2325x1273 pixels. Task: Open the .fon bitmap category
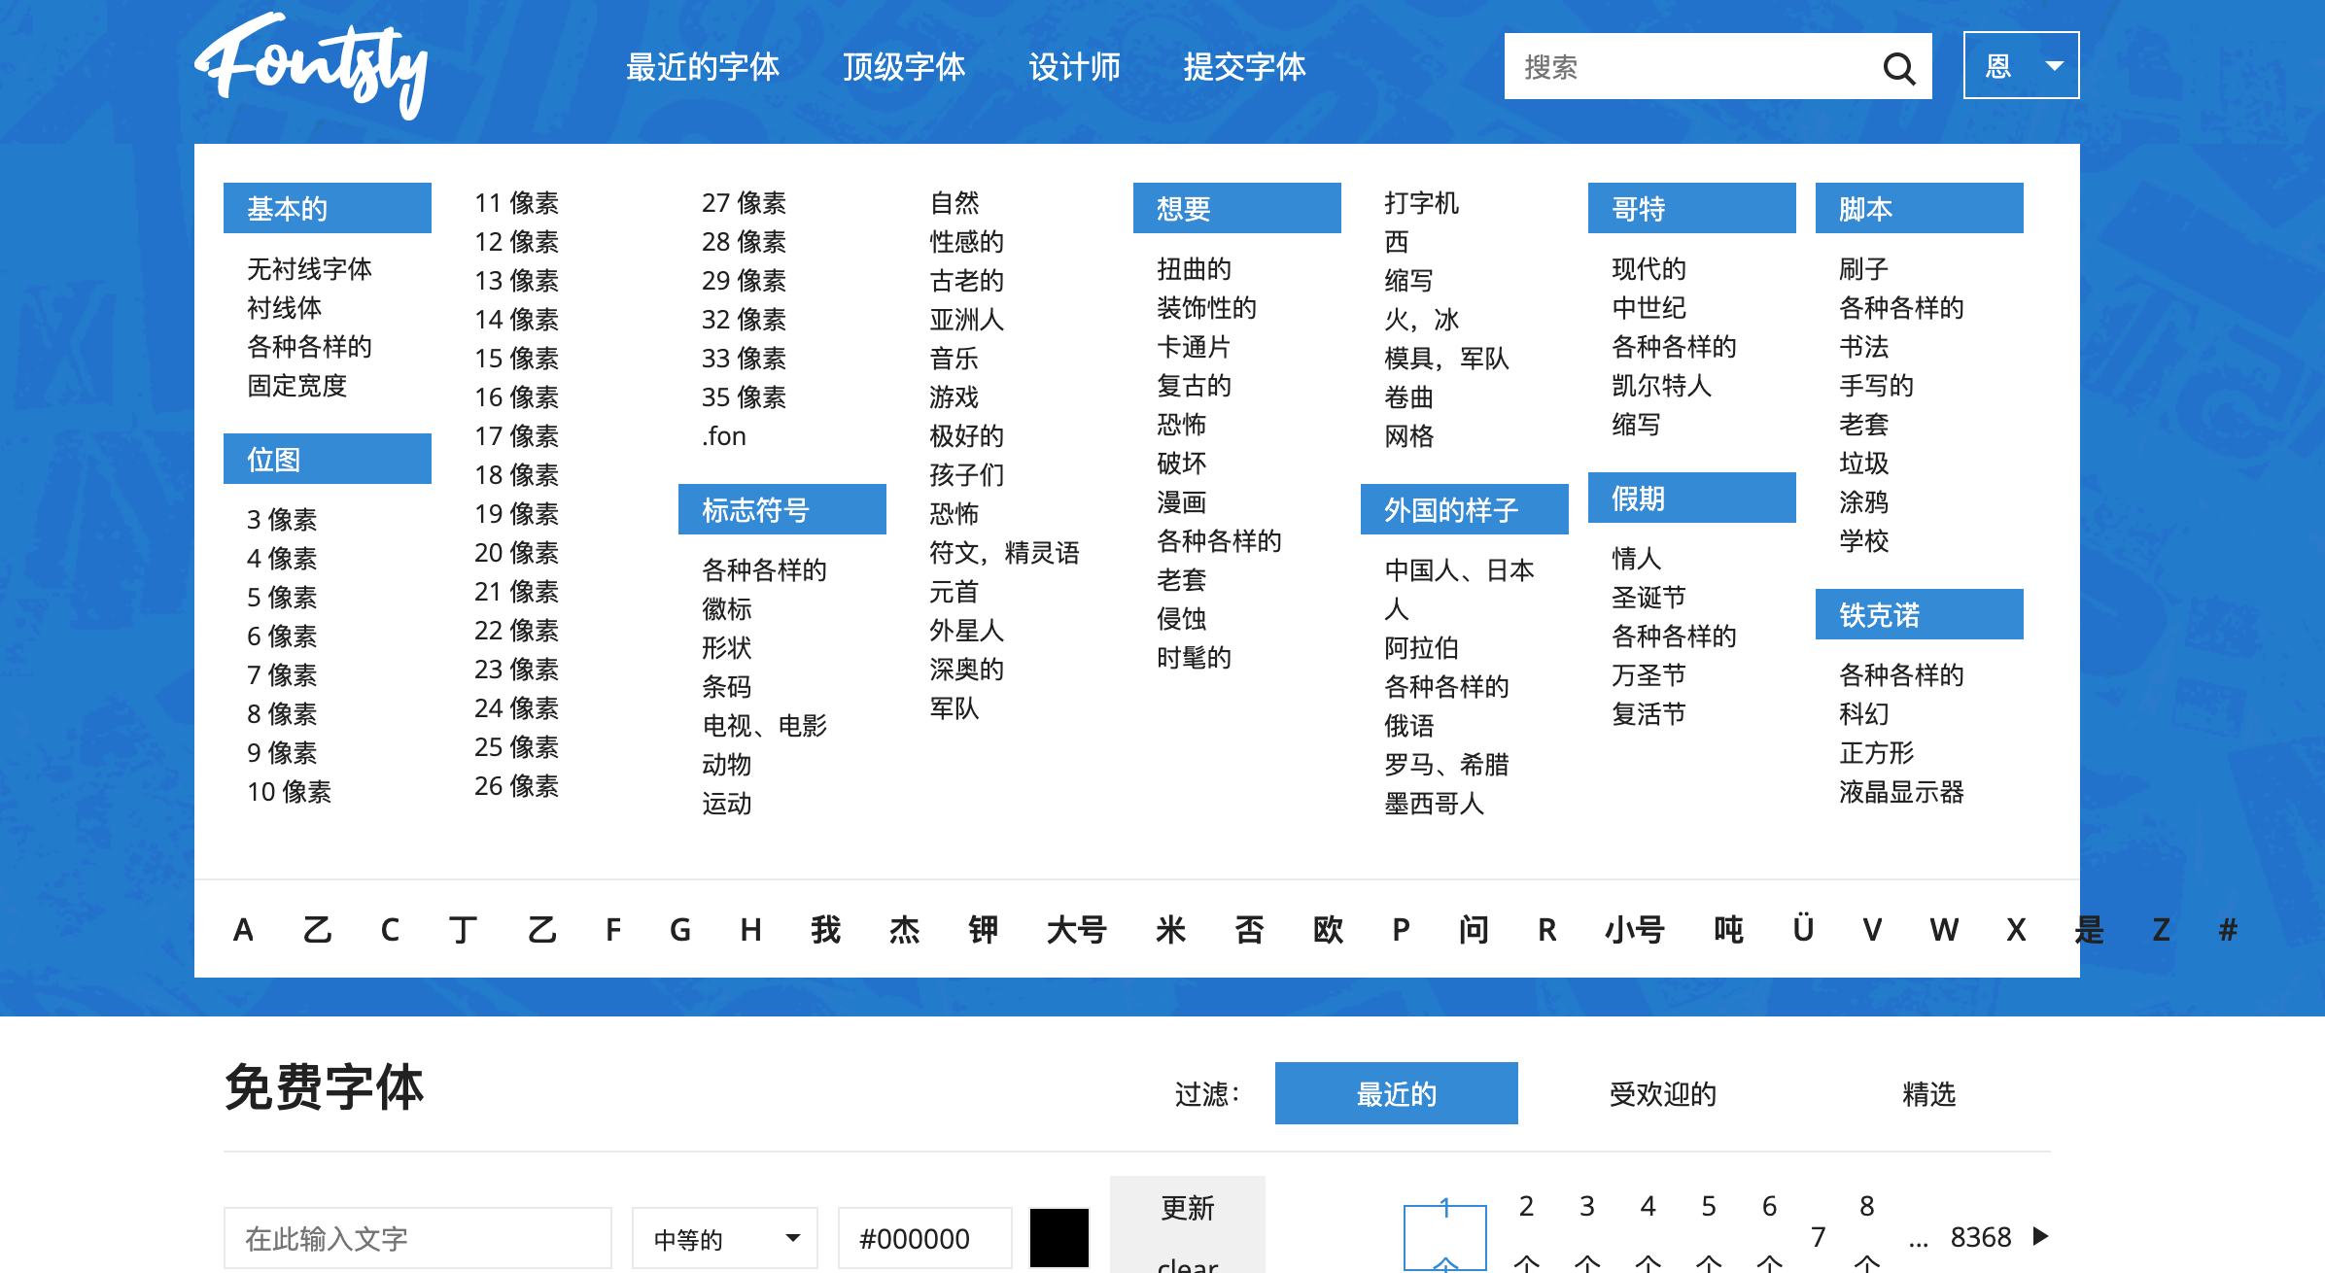pyautogui.click(x=723, y=436)
